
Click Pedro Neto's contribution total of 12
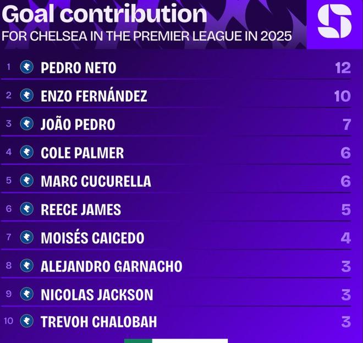pyautogui.click(x=342, y=68)
